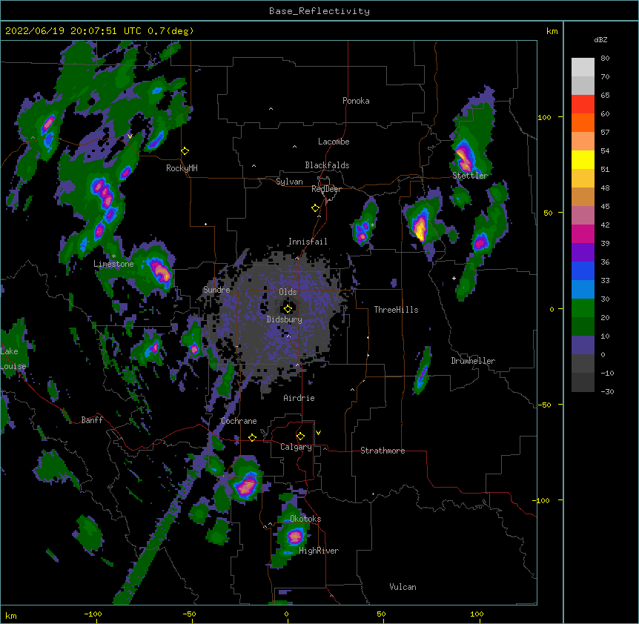Viewport: 639px width, 624px height.
Task: Click the Base_Reflectivity title
Action: 319,11
